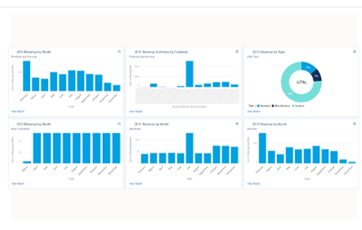Image resolution: width=362 pixels, height=230 pixels.
Task: Select the bright blue Renewal donut segment
Action: (308, 67)
